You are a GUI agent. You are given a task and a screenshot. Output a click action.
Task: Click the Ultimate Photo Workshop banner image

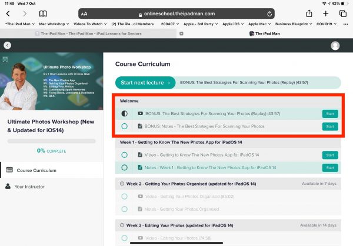52,82
